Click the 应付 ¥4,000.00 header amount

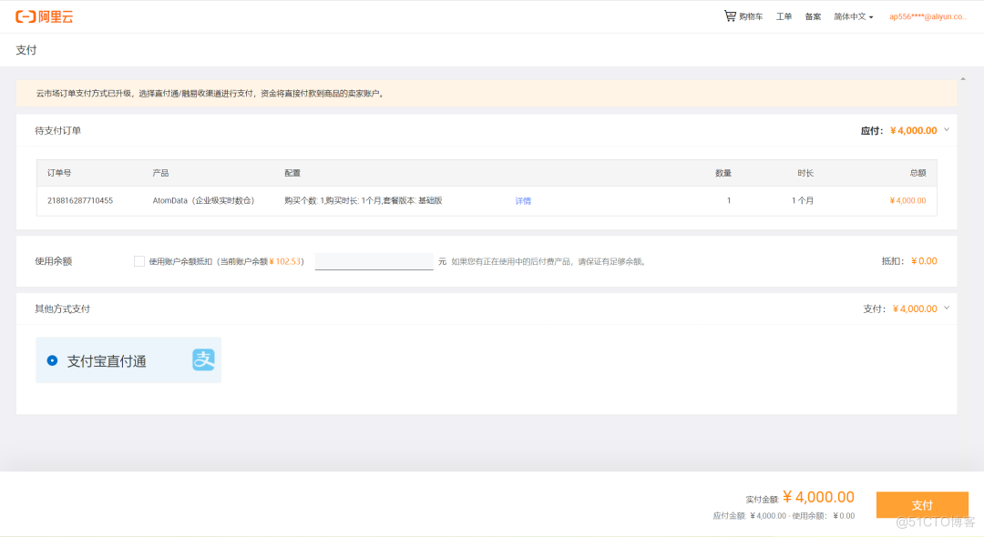(x=913, y=130)
